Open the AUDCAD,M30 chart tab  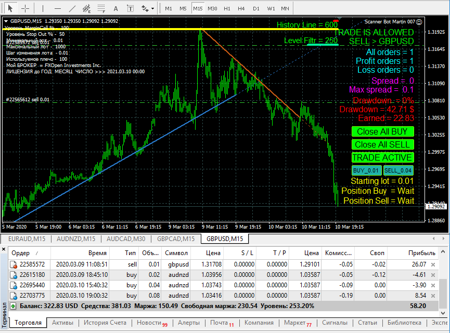(x=126, y=239)
